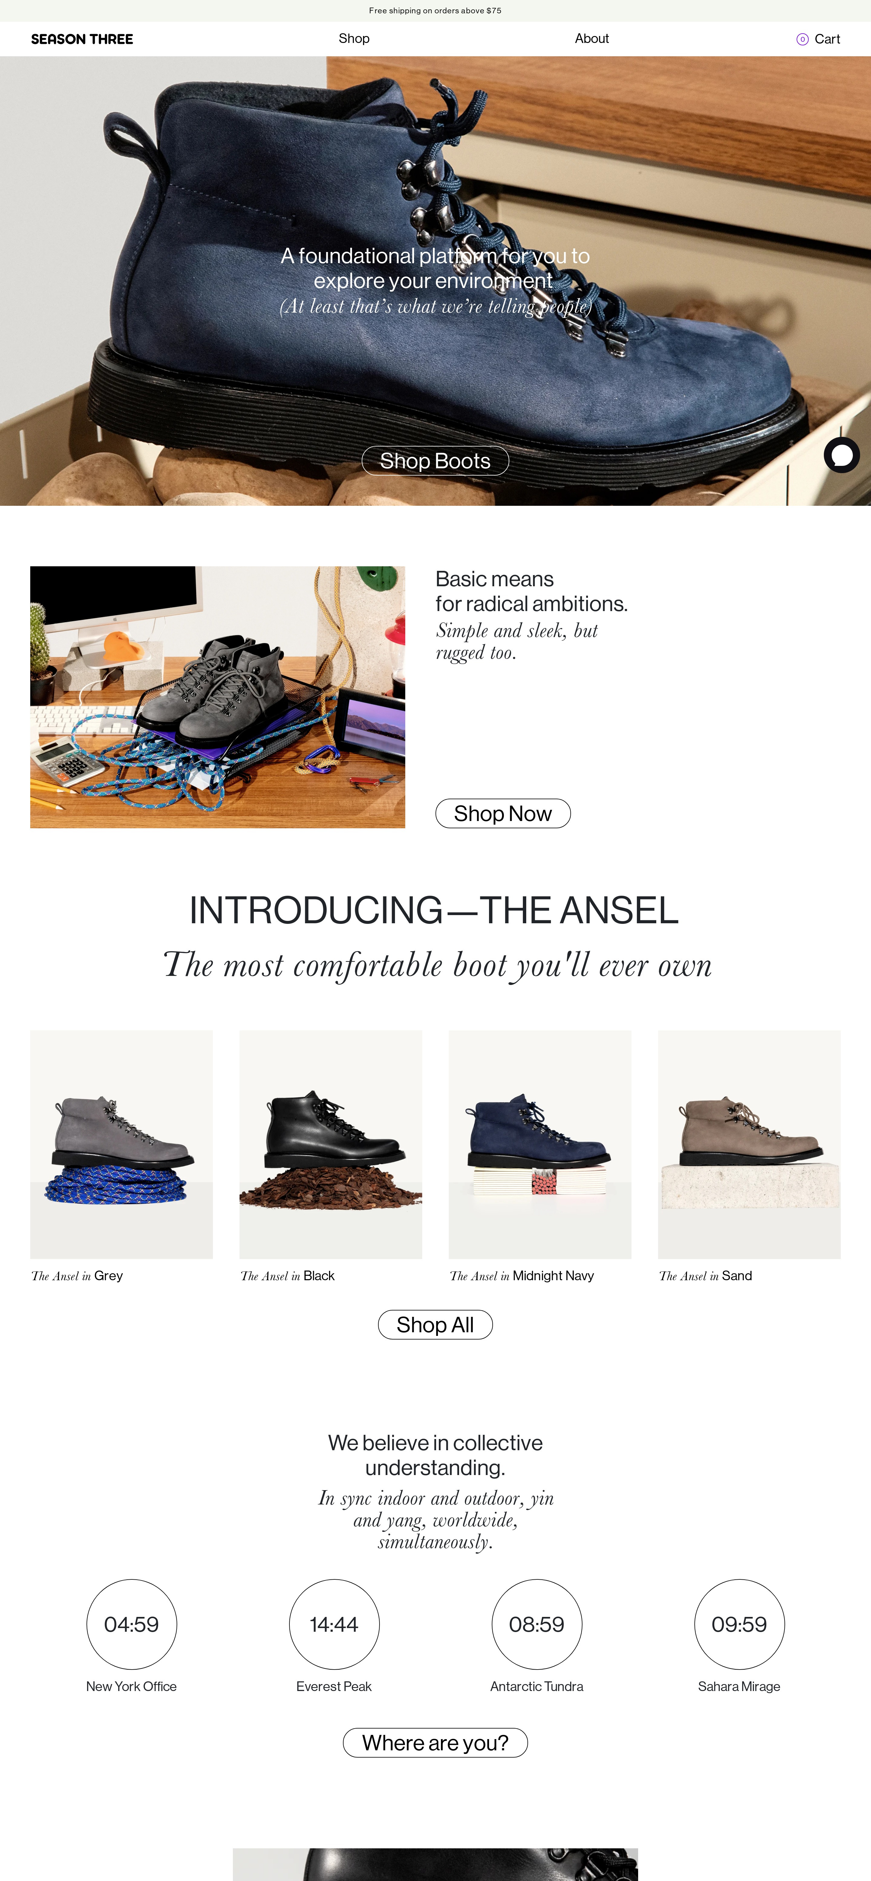This screenshot has height=1881, width=871.
Task: Click the cart count circle icon
Action: [x=802, y=39]
